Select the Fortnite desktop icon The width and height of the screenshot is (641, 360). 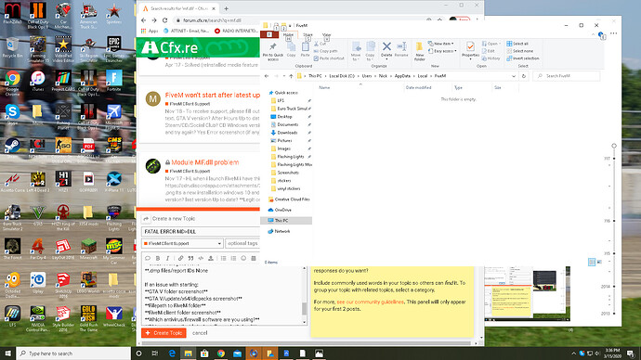tap(113, 81)
